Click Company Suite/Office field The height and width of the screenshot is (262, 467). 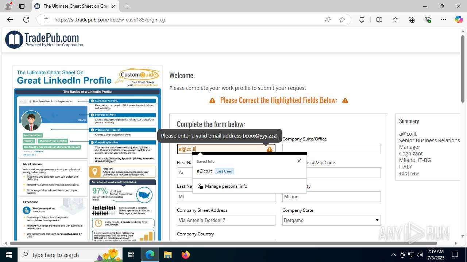coord(331,149)
